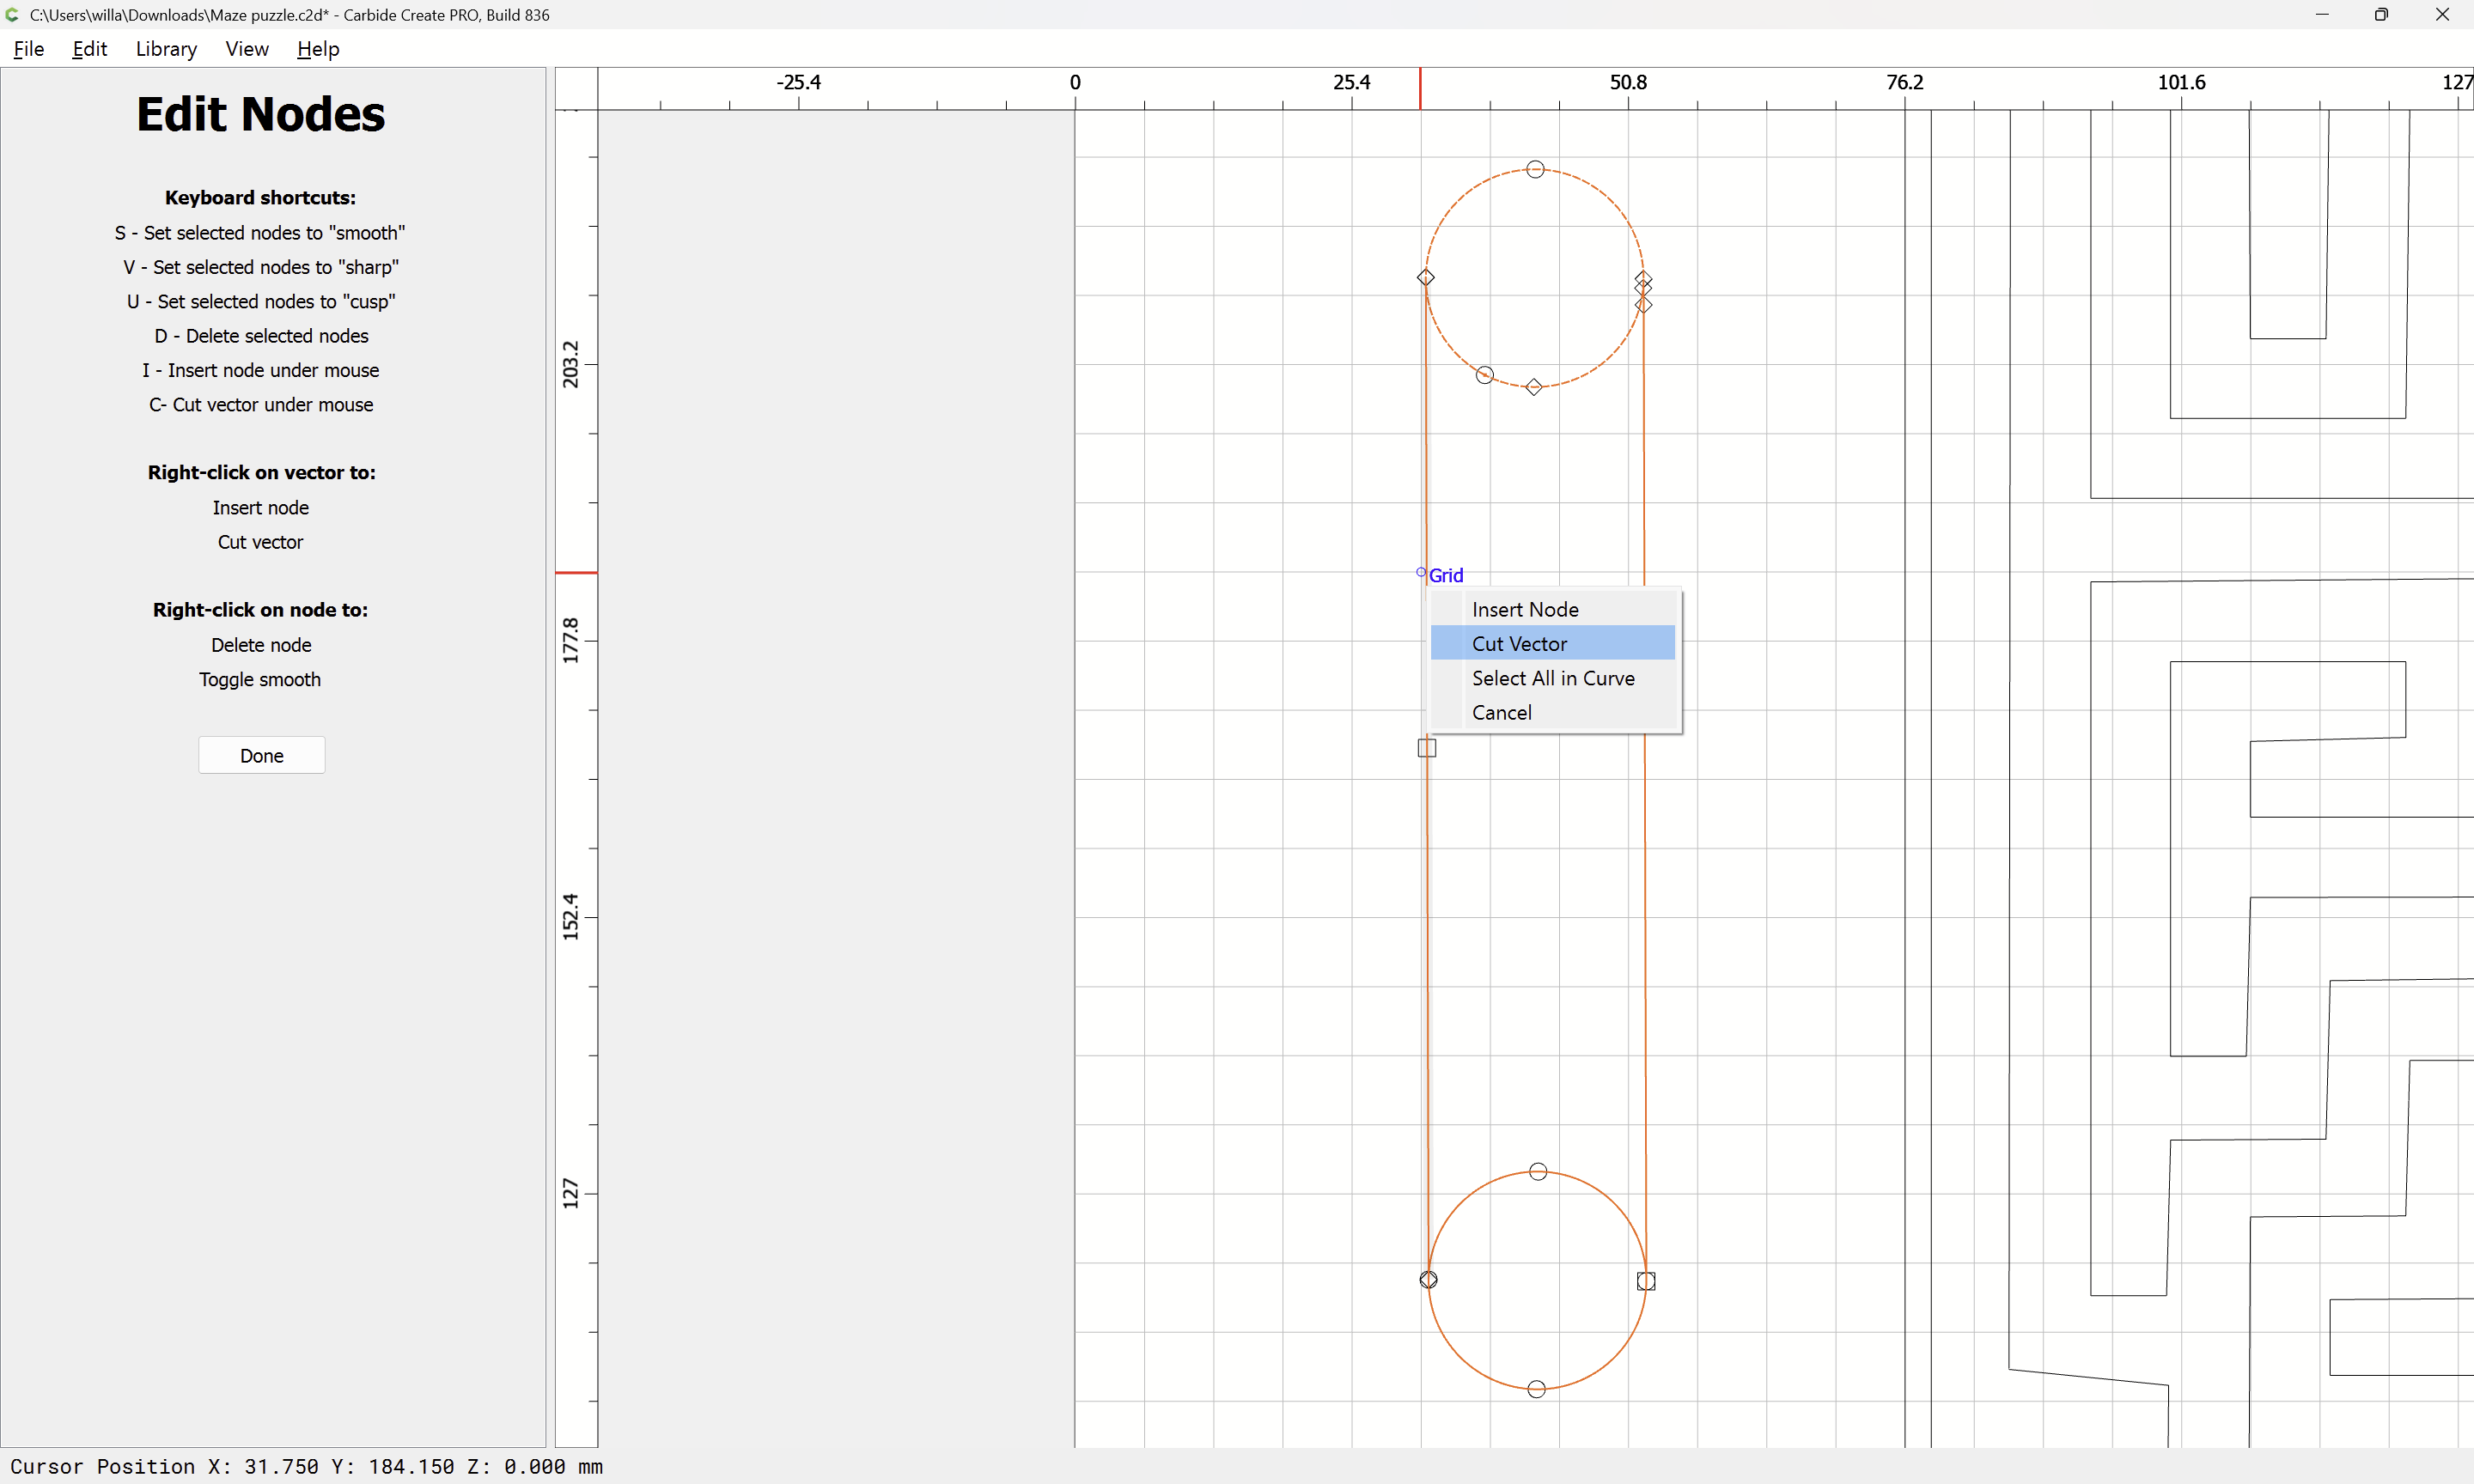2474x1484 pixels.
Task: Select left node of lower circle
Action: point(1428,1279)
